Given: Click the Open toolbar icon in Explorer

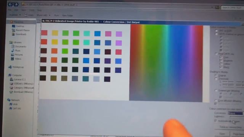Looking at the screenshot, I should 26,15.
